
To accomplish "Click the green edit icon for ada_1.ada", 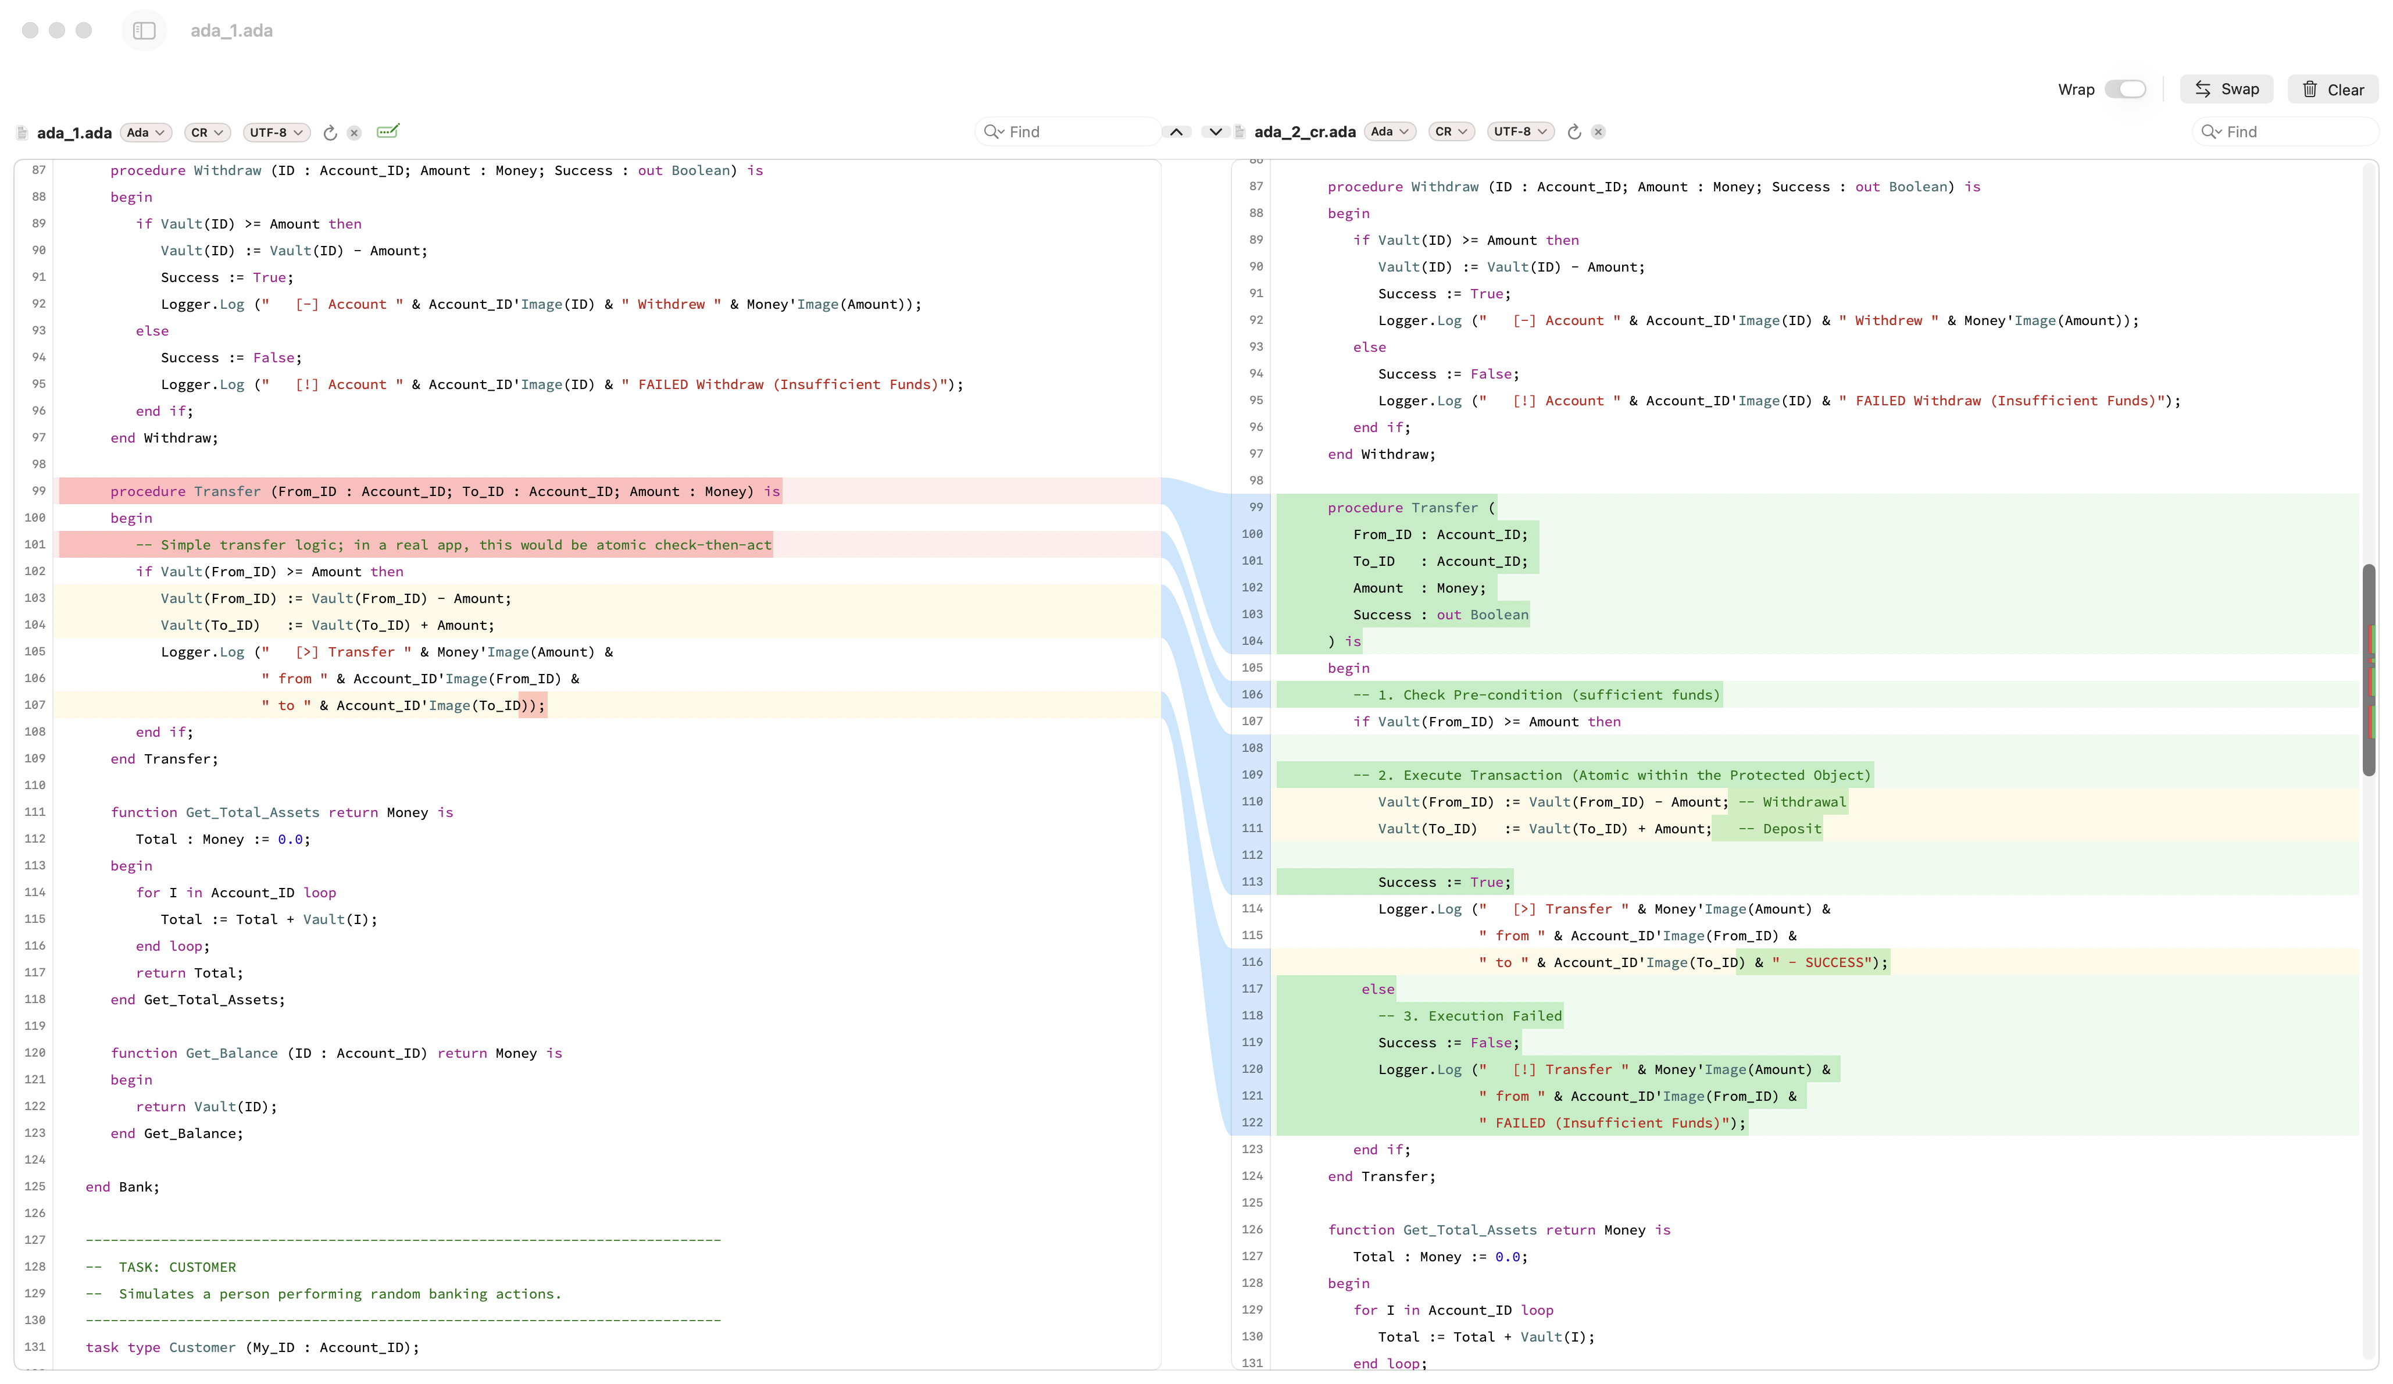I will [387, 131].
